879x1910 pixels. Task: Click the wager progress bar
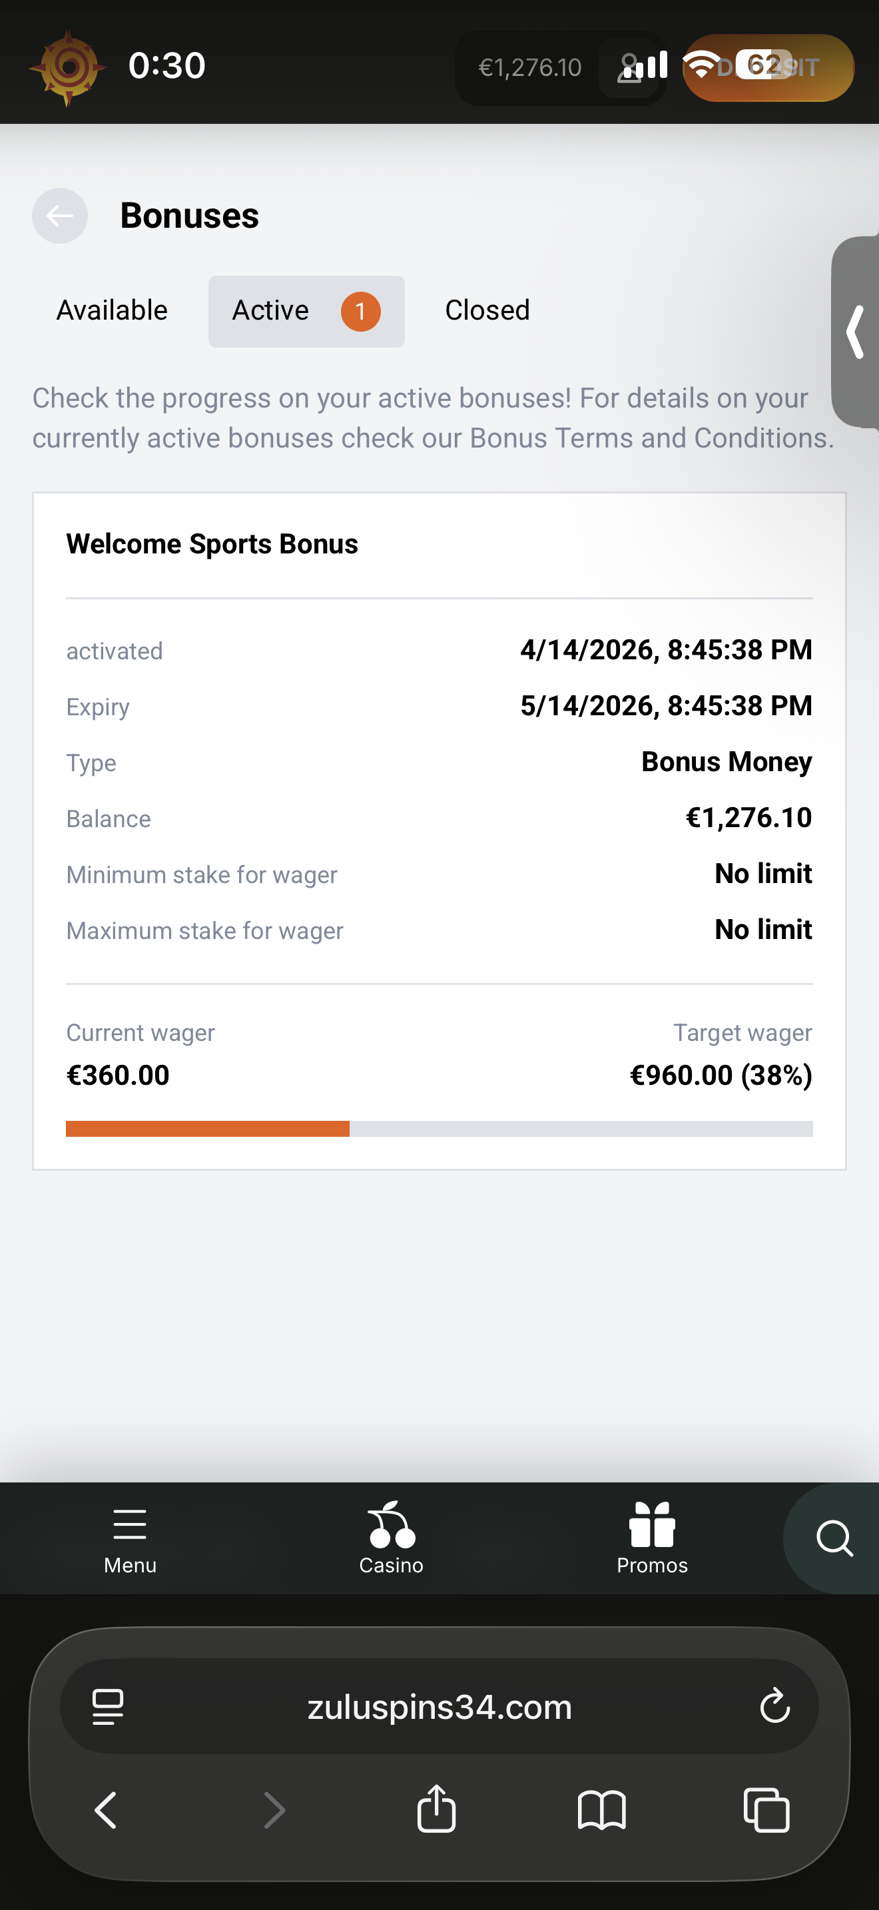[x=439, y=1129]
